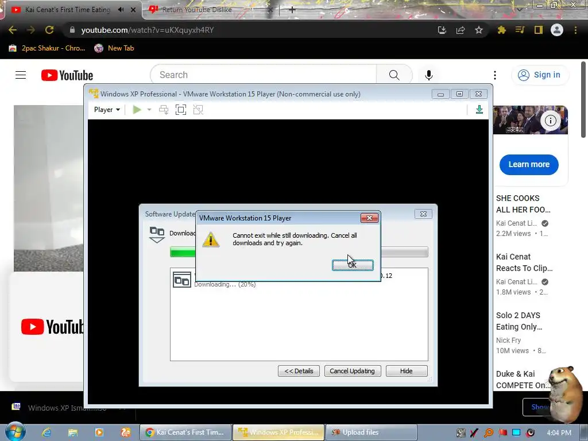
Task: Click the Downloading… (20%) text
Action: [x=225, y=284]
